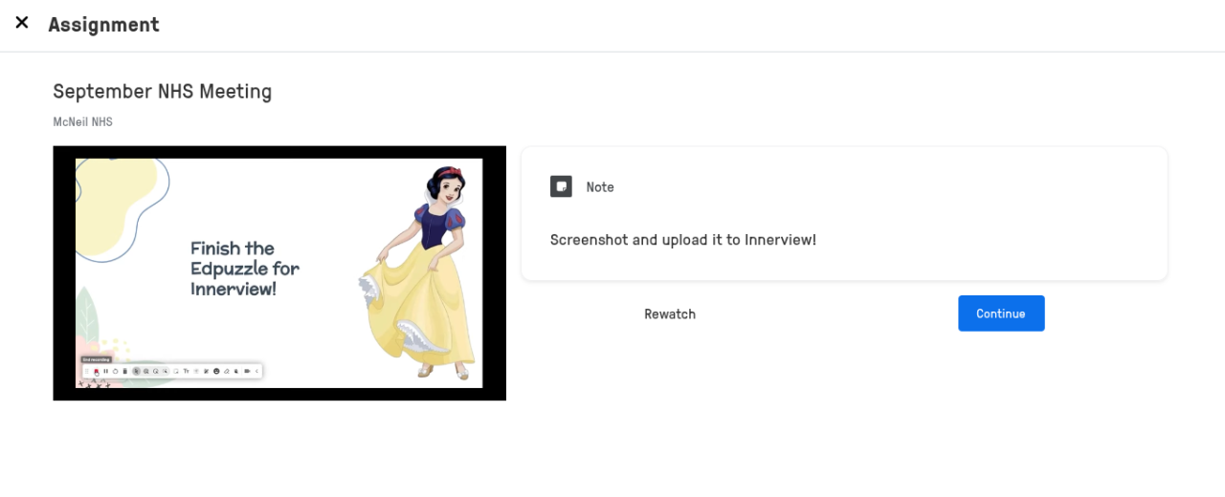
Task: Click the 'McNeil NHS' class label
Action: coord(83,122)
